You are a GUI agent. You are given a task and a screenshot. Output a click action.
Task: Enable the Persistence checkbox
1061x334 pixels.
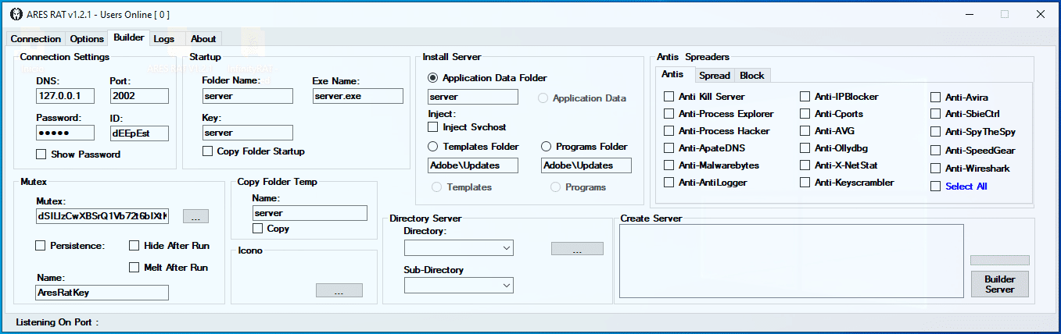(70, 245)
